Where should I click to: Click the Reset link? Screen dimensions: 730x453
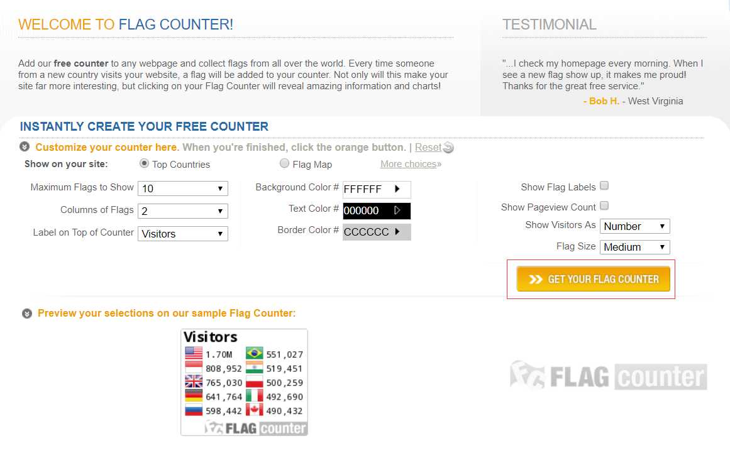[428, 148]
